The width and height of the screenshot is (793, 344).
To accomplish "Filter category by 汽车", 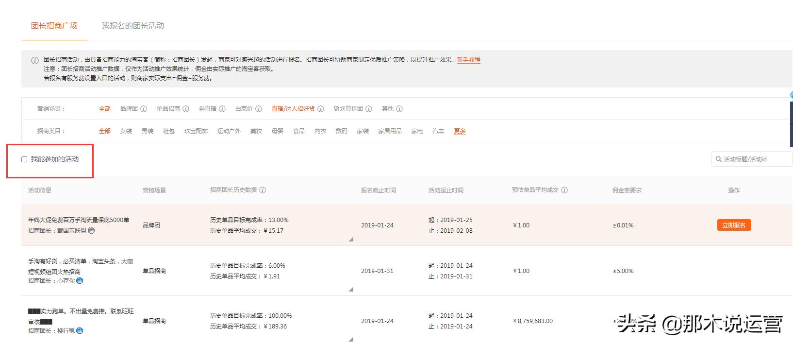I will (439, 131).
